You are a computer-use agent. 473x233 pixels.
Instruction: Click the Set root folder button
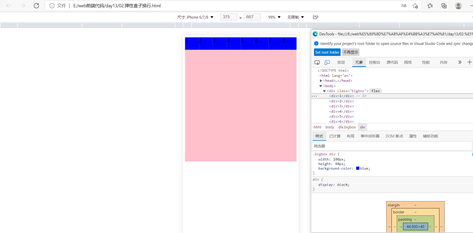[x=327, y=52]
